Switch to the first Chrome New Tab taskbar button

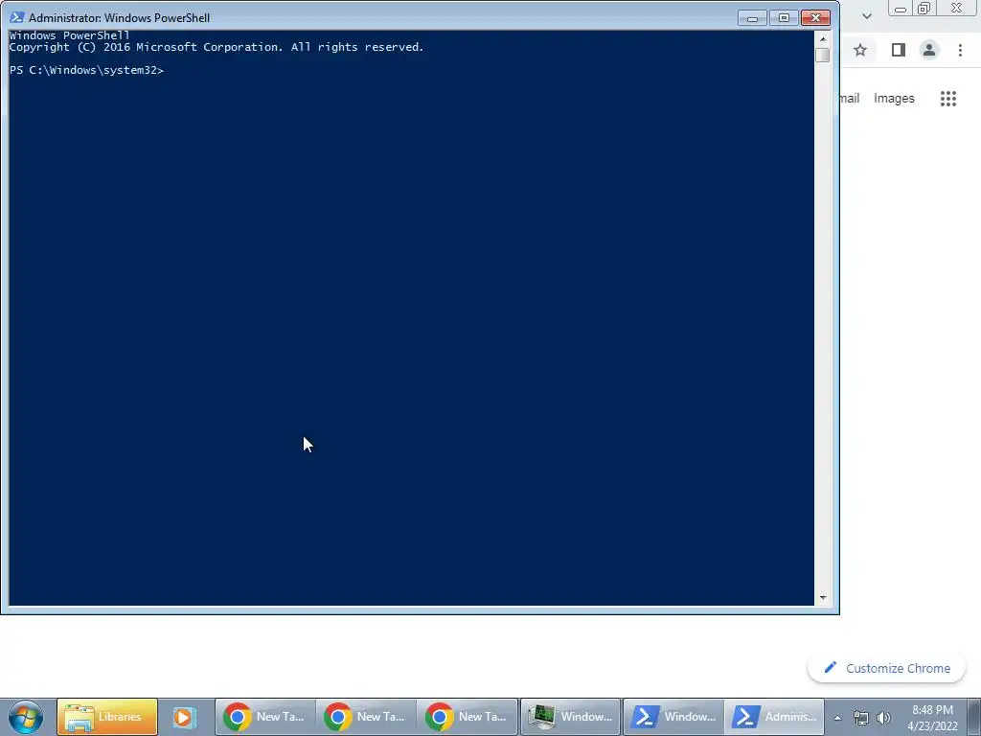click(x=265, y=717)
